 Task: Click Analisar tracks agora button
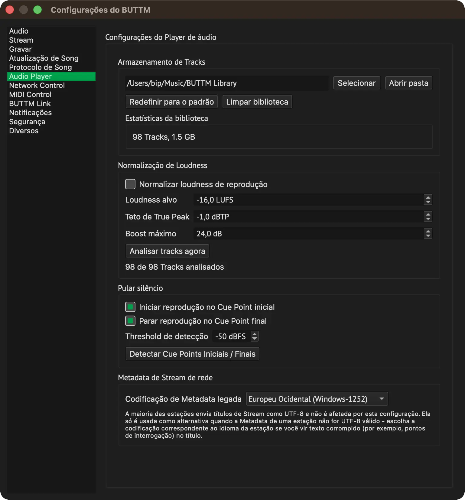click(167, 251)
